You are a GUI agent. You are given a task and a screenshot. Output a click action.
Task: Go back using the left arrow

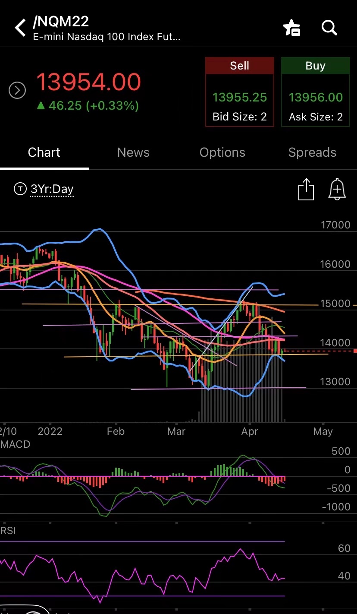[20, 28]
